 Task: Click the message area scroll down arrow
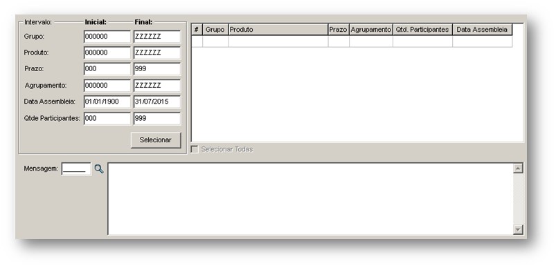coord(518,229)
